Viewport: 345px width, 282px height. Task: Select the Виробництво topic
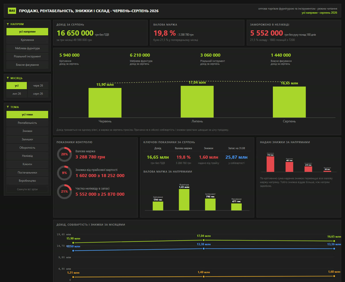(x=27, y=181)
